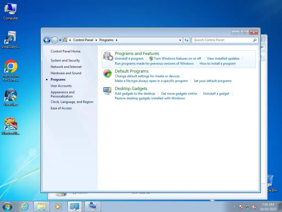
Task: Click the network tray icon
Action: (x=248, y=207)
